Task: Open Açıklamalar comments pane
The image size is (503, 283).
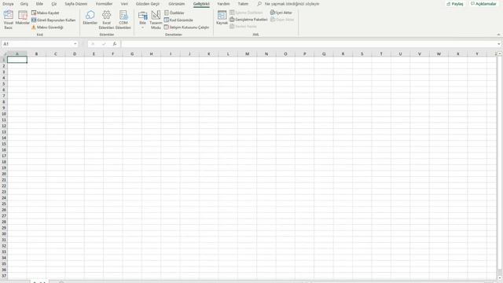Action: 483,4
